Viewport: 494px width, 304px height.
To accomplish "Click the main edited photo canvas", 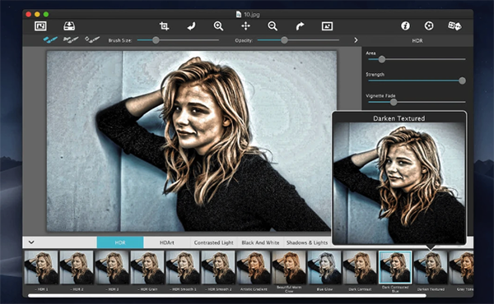I will [192, 141].
